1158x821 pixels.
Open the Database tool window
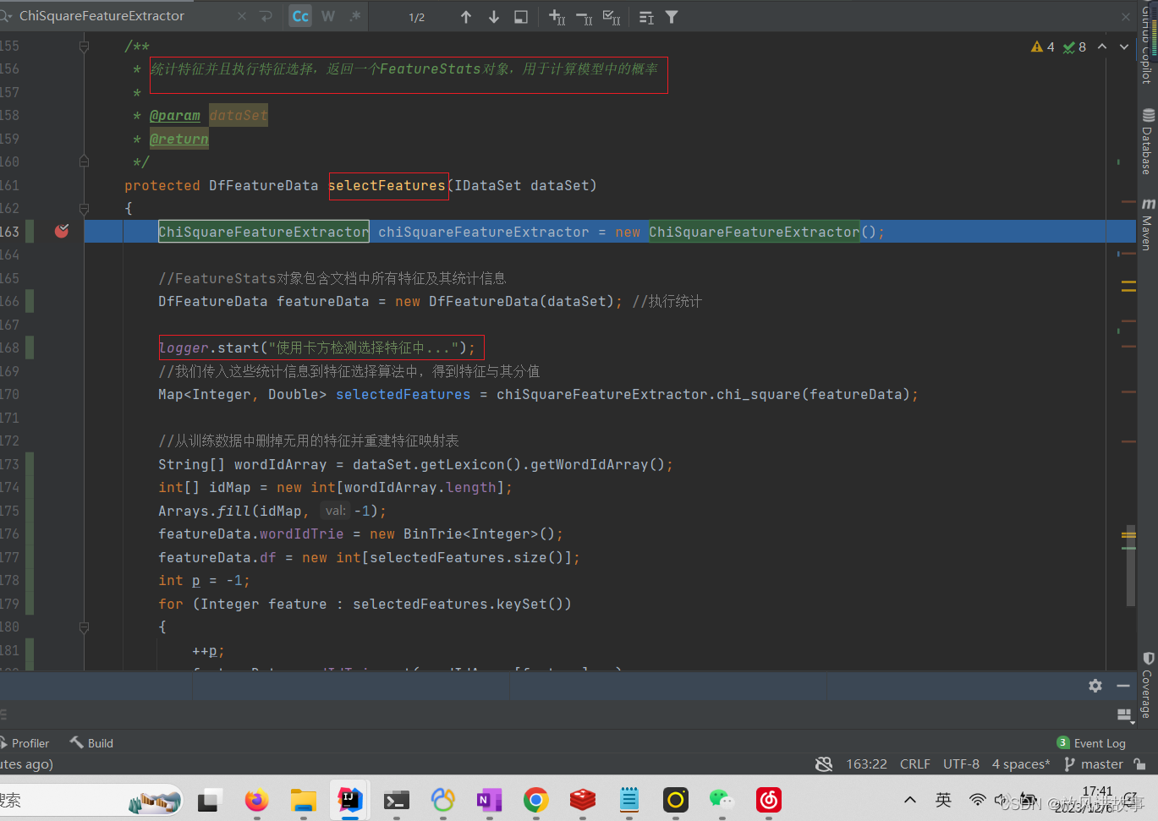[1148, 141]
